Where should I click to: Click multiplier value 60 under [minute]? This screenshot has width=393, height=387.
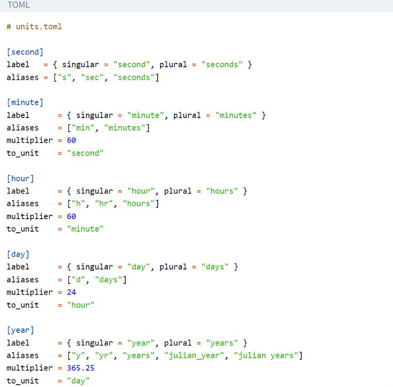[x=72, y=140]
